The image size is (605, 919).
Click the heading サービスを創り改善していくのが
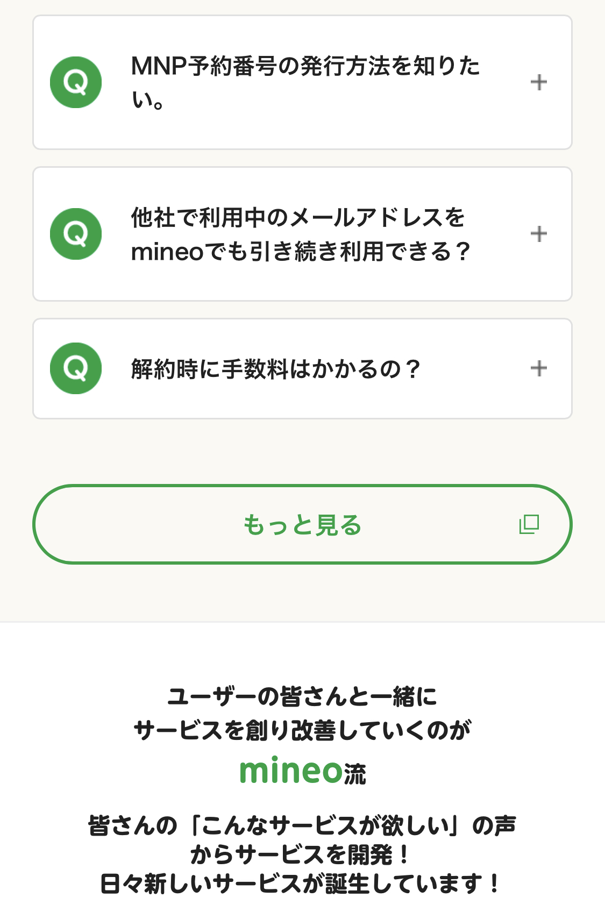(302, 730)
